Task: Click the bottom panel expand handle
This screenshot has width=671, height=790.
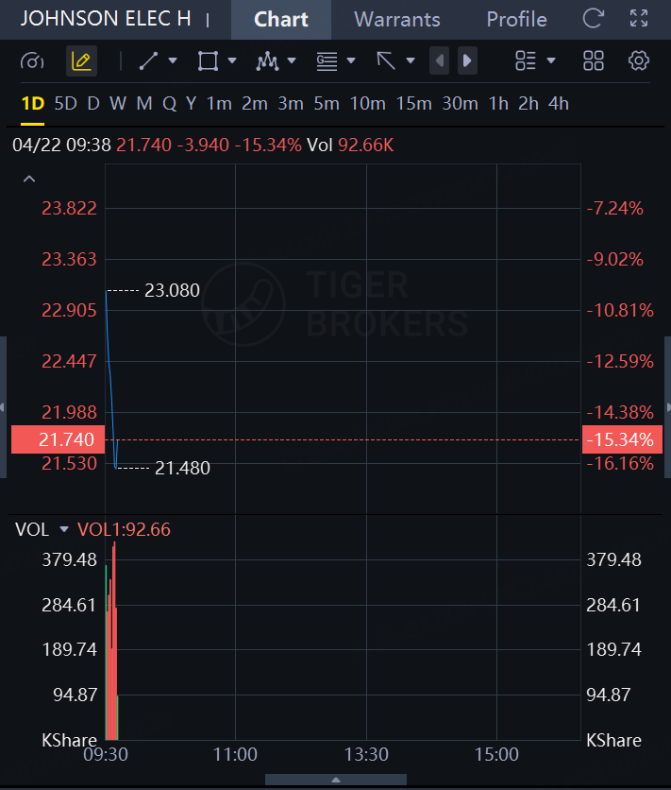Action: pos(335,780)
